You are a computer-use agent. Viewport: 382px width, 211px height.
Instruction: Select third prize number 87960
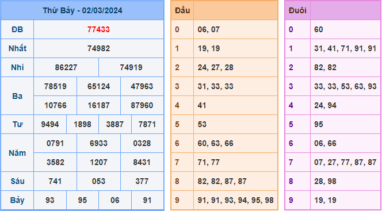click(142, 105)
